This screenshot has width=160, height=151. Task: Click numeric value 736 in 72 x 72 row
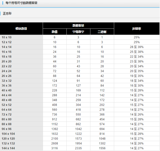click(55, 114)
